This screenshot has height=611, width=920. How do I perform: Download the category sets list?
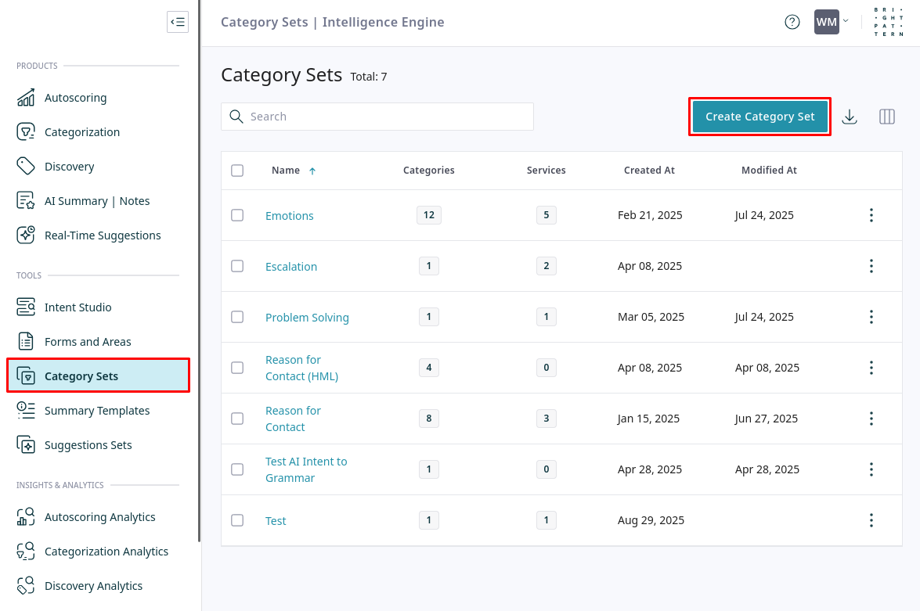850,117
